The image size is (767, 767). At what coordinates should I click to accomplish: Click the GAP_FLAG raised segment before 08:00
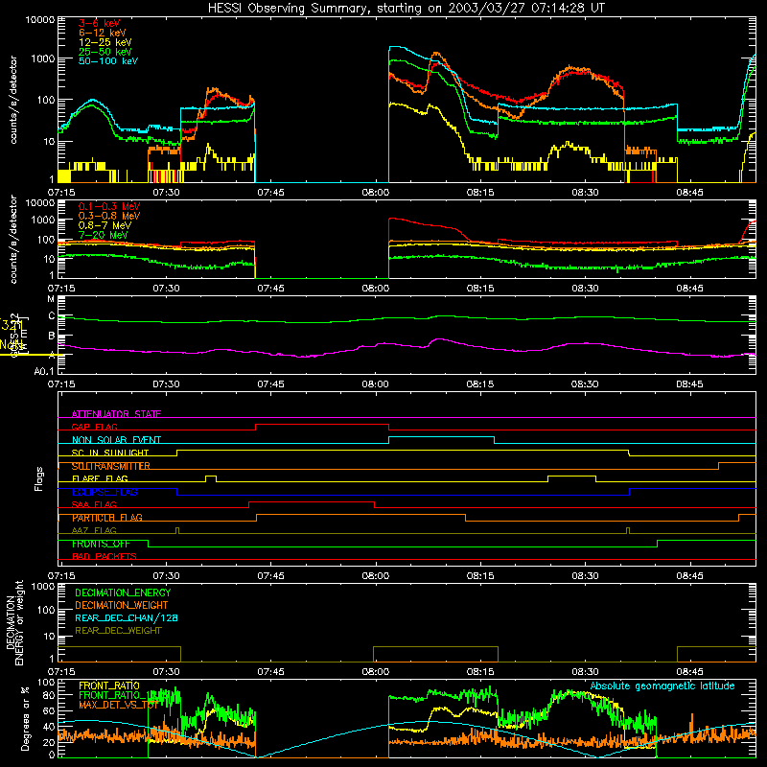pos(322,425)
